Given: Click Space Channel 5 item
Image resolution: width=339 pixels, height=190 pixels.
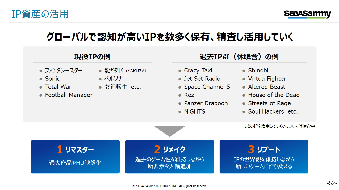Looking at the screenshot, I should click(207, 87).
